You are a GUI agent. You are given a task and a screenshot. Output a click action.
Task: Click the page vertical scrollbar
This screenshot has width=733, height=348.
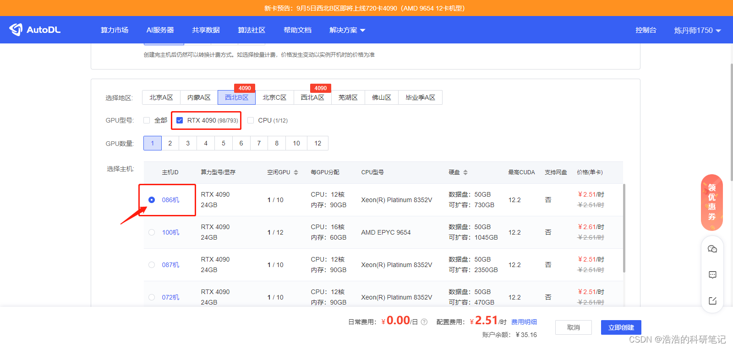tap(731, 122)
